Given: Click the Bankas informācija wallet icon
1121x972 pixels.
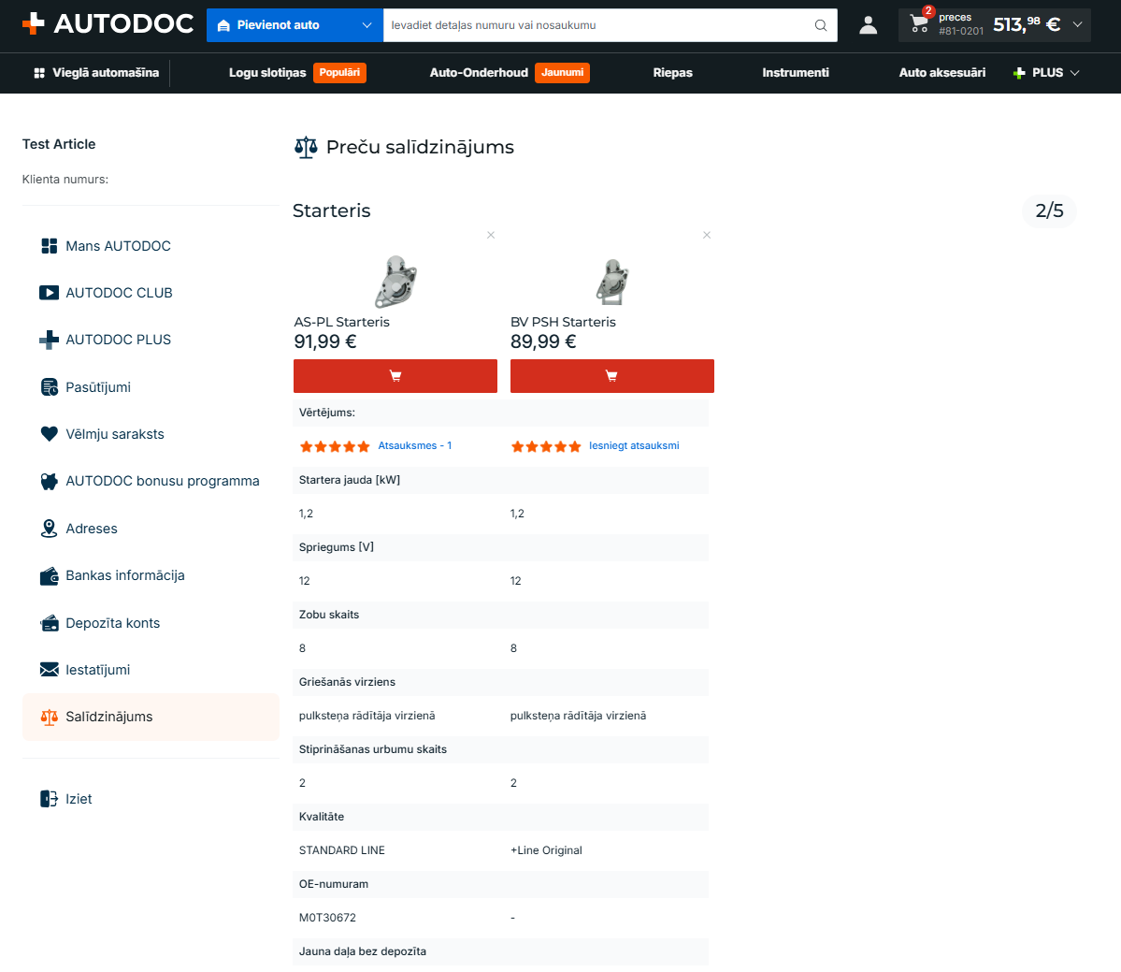Looking at the screenshot, I should click(49, 575).
